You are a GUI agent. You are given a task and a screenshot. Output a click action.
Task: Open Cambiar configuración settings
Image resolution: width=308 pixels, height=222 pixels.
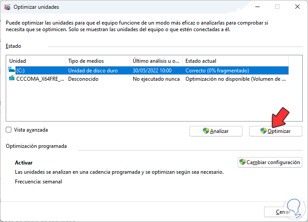(270, 162)
